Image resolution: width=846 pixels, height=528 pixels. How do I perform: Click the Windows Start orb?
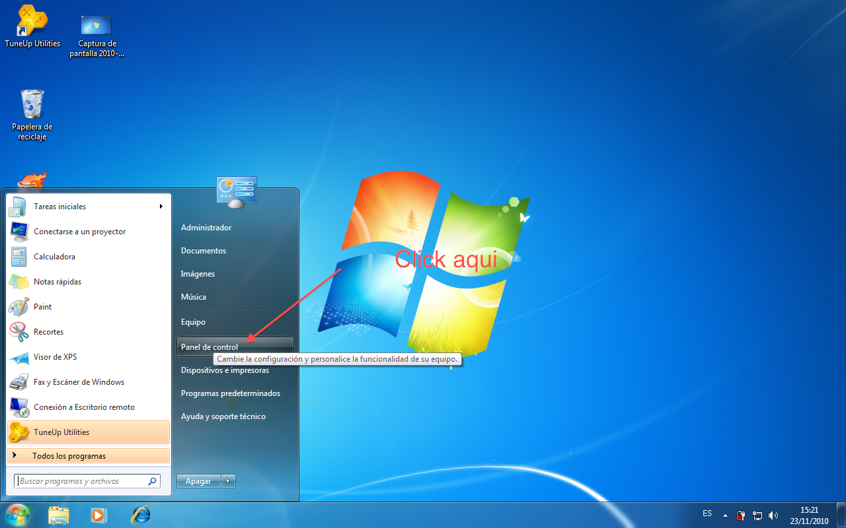point(18,514)
